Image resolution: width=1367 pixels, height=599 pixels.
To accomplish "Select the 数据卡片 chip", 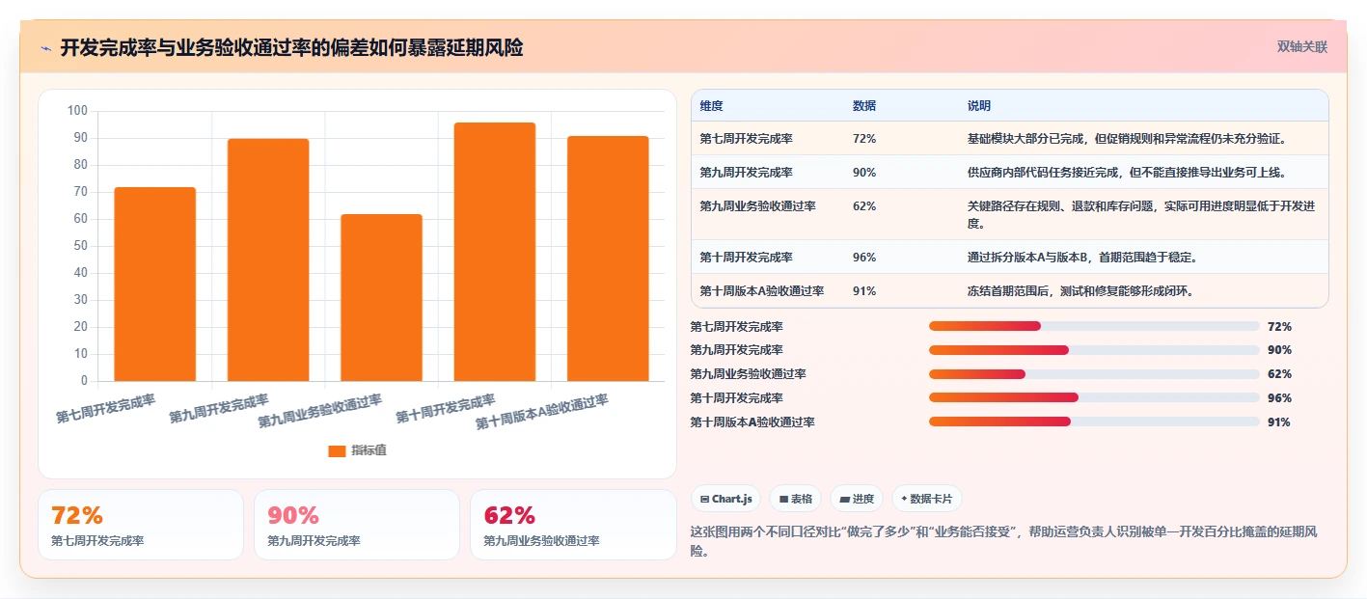I will [x=926, y=499].
